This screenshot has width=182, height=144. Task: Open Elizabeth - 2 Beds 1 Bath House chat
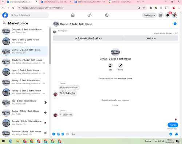coord(24,62)
